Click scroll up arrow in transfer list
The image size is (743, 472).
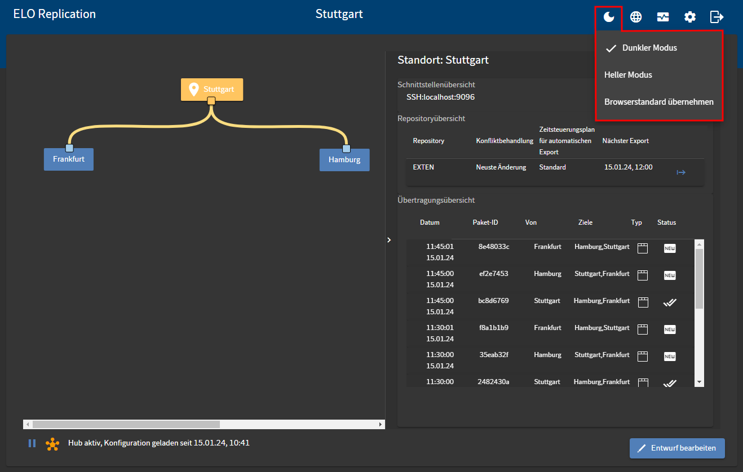point(700,244)
